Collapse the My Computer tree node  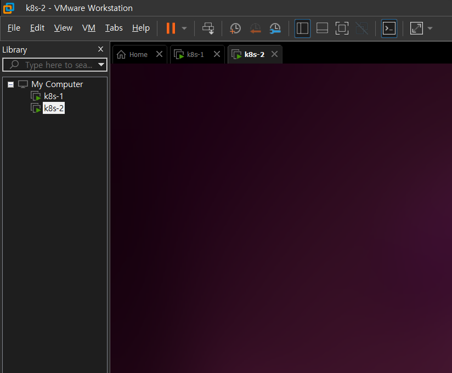[x=10, y=84]
